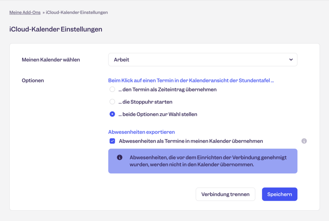Image resolution: width=329 pixels, height=221 pixels.
Task: Click the notice text about Abwesenheiten
Action: tap(208, 161)
